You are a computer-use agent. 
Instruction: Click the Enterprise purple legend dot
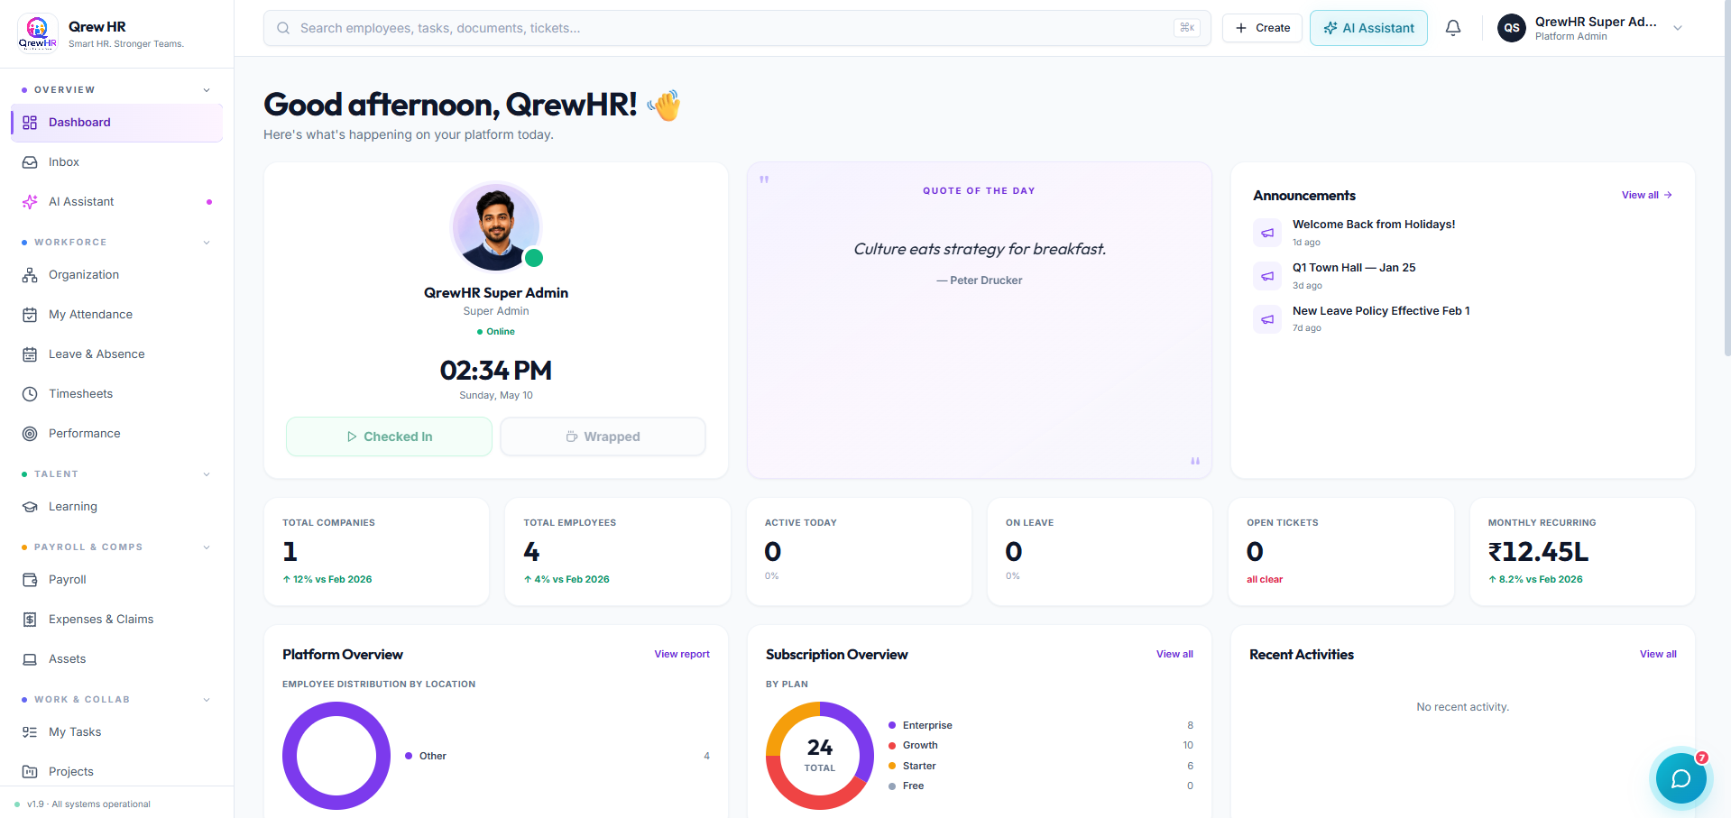click(x=892, y=726)
